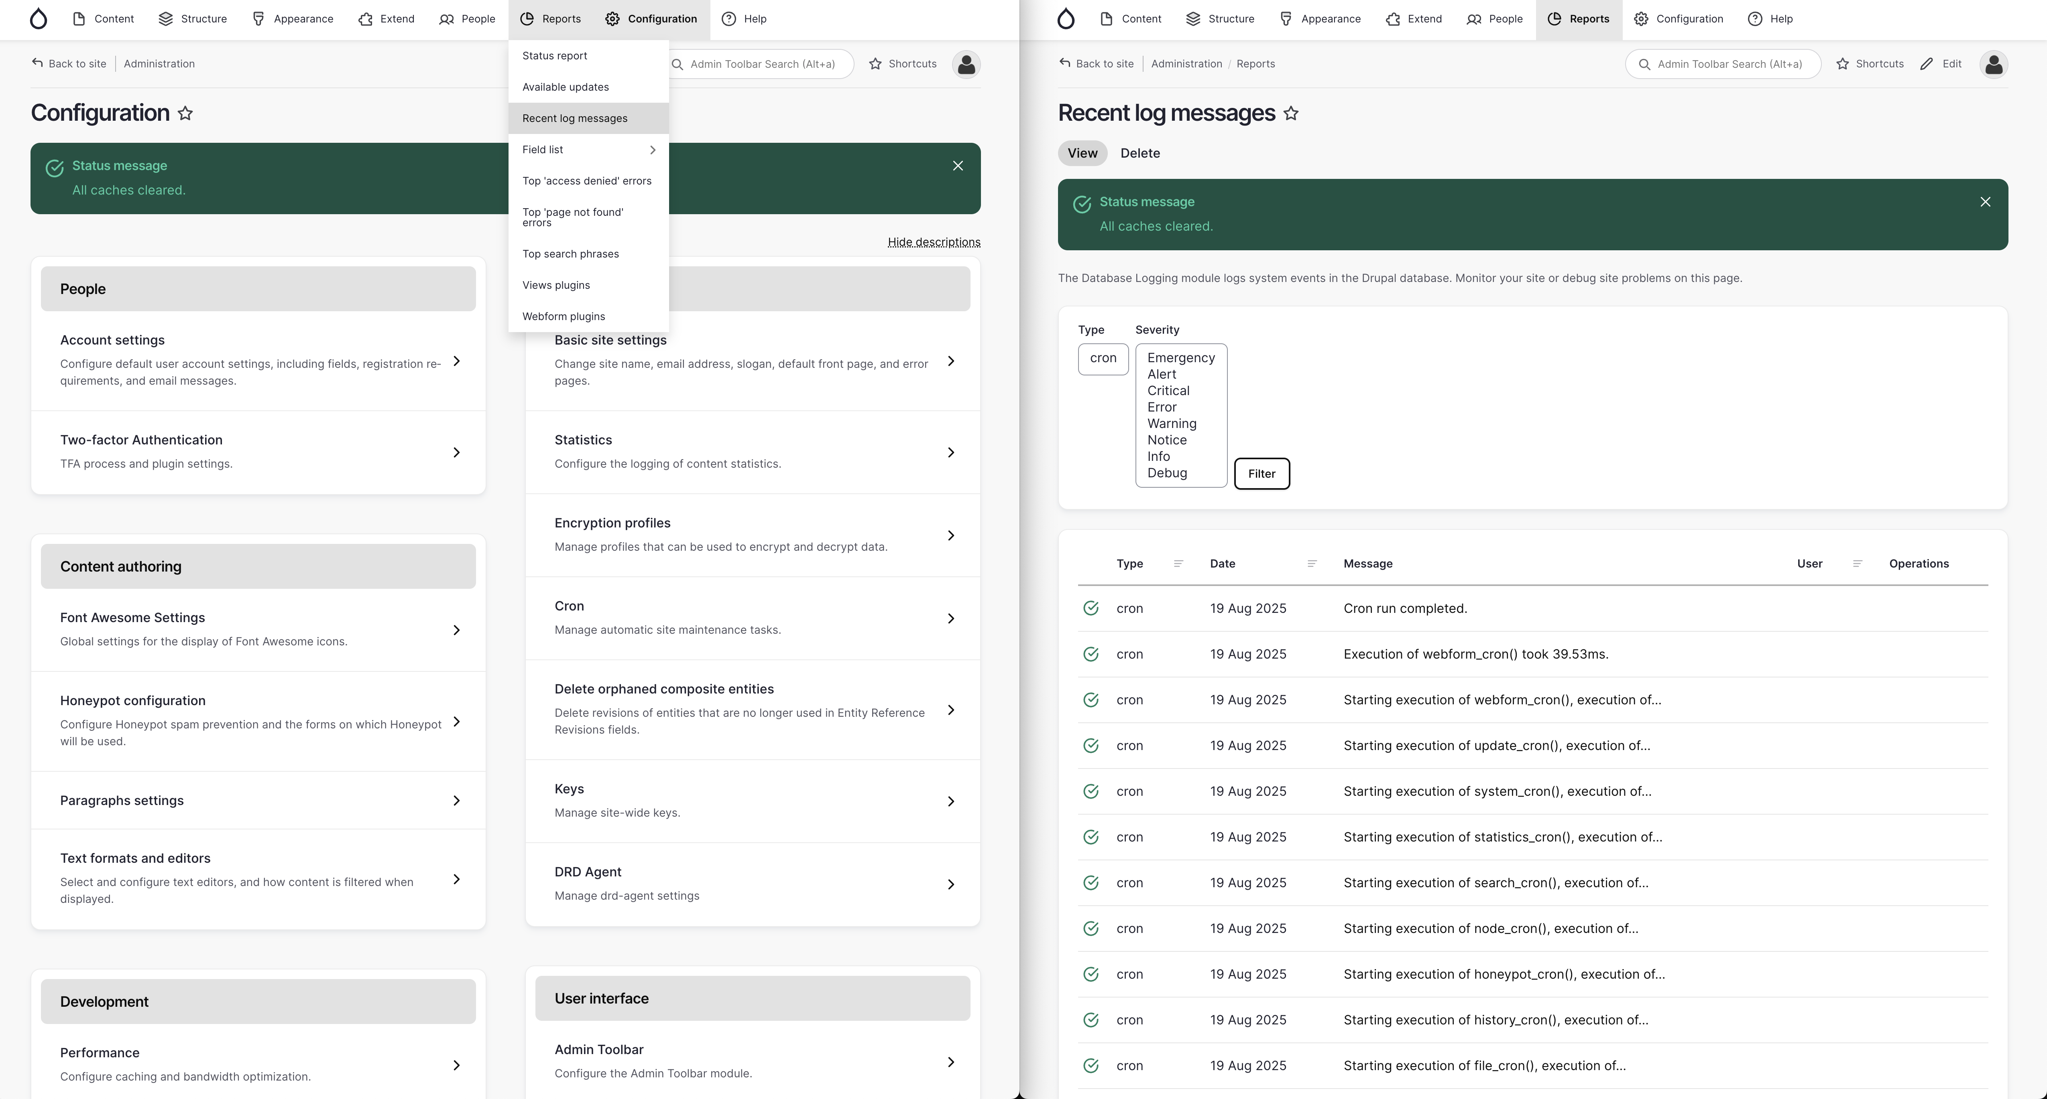Open Account settings chevron row
This screenshot has width=2047, height=1099.
pos(456,361)
